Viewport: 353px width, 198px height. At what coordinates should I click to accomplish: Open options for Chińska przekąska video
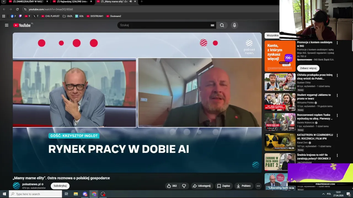[x=337, y=75]
